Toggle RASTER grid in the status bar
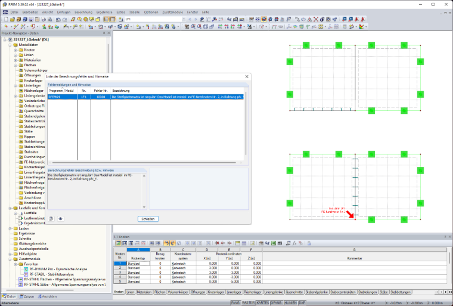The height and width of the screenshot is (306, 453). pyautogui.click(x=248, y=302)
